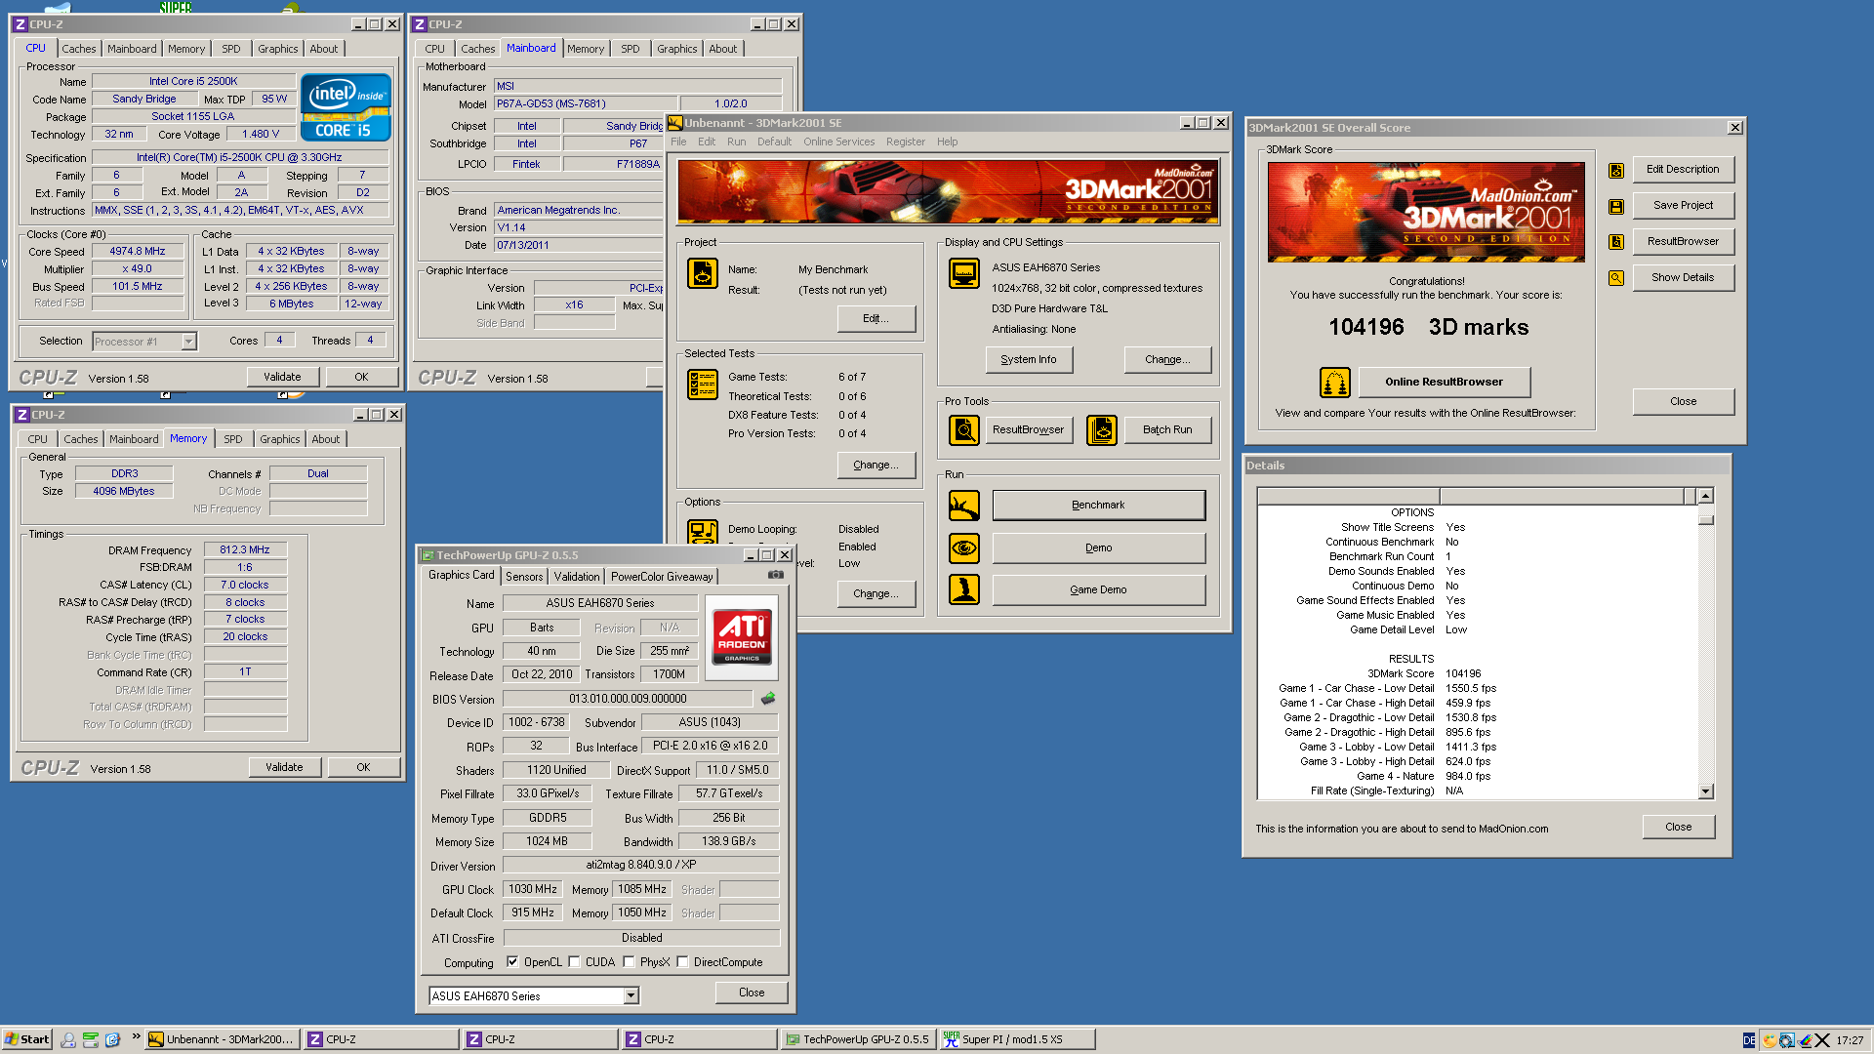
Task: Click the display monitor icon in 3DMark2001
Action: pos(963,273)
